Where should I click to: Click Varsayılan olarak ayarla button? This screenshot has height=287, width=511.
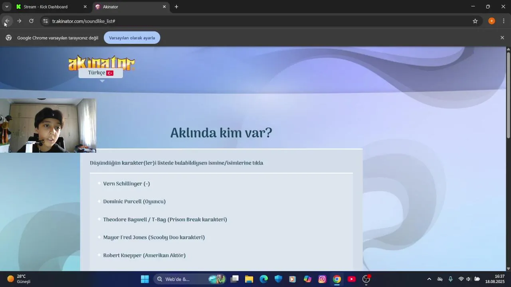click(x=132, y=38)
